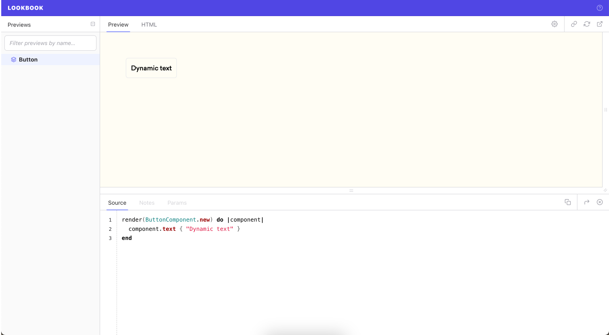This screenshot has height=335, width=609.
Task: Close the inspector drawer panel
Action: (600, 202)
